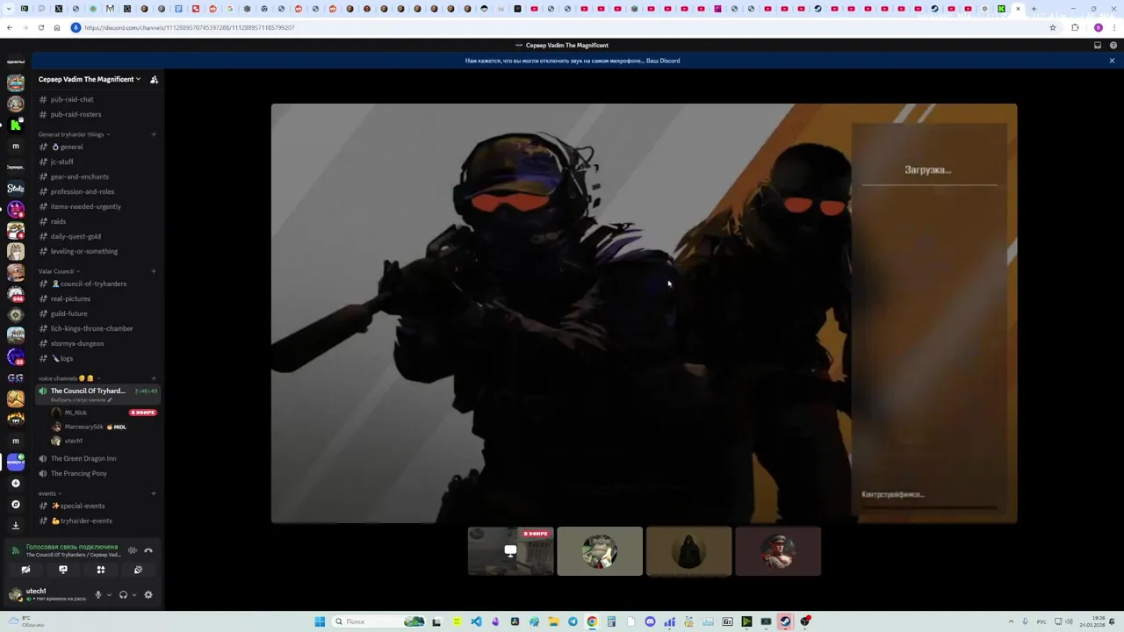The width and height of the screenshot is (1124, 632).
Task: Toggle the camera in the voice panel
Action: click(25, 570)
